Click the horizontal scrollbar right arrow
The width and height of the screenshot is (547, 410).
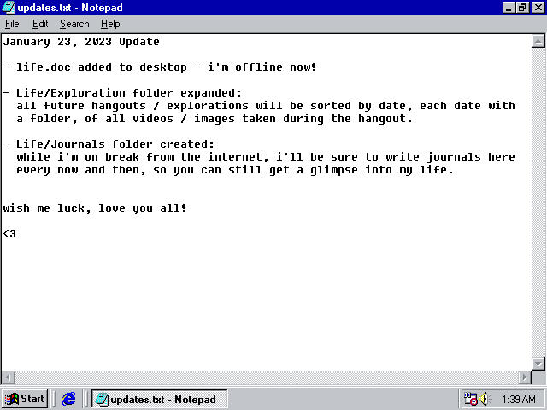[524, 378]
